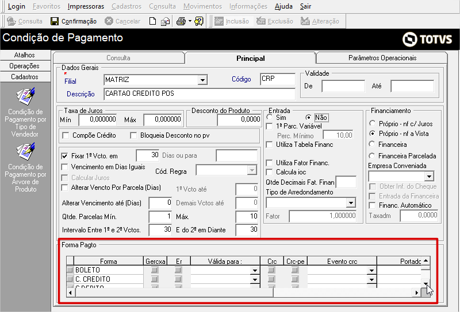Image resolution: width=460 pixels, height=312 pixels.
Task: Click the Qtde. Parcelas Máx. field
Action: tap(247, 217)
